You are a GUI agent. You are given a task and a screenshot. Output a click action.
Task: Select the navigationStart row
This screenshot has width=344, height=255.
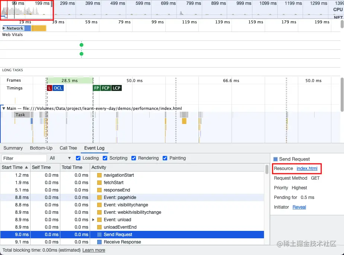pos(132,175)
